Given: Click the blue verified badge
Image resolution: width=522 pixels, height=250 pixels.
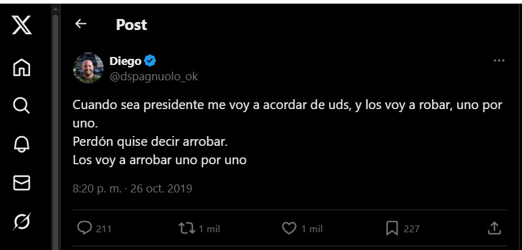Looking at the screenshot, I should pyautogui.click(x=150, y=61).
